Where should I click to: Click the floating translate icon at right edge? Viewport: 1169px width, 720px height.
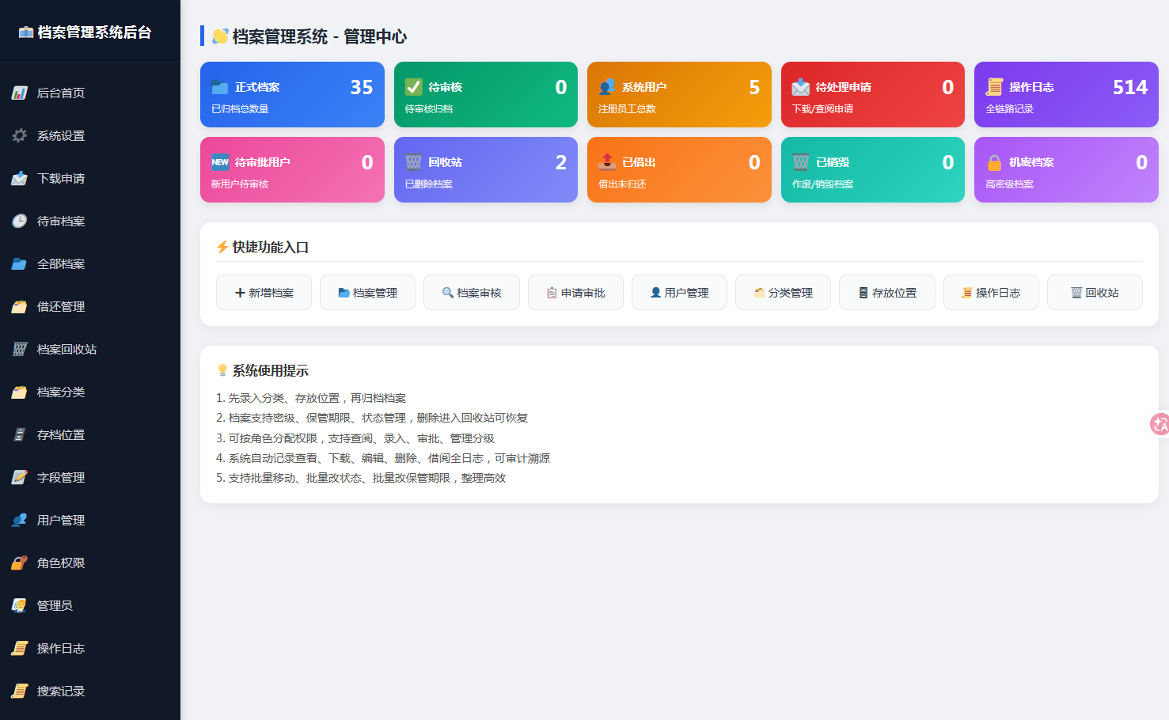point(1160,424)
